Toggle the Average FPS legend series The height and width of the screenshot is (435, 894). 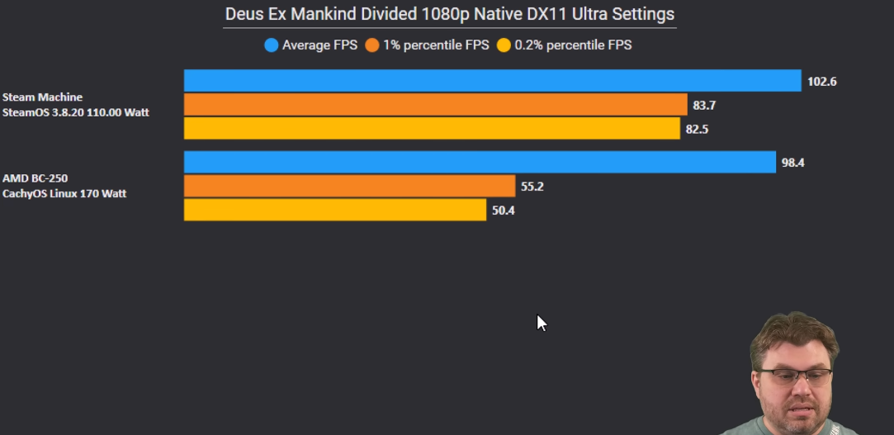point(311,45)
